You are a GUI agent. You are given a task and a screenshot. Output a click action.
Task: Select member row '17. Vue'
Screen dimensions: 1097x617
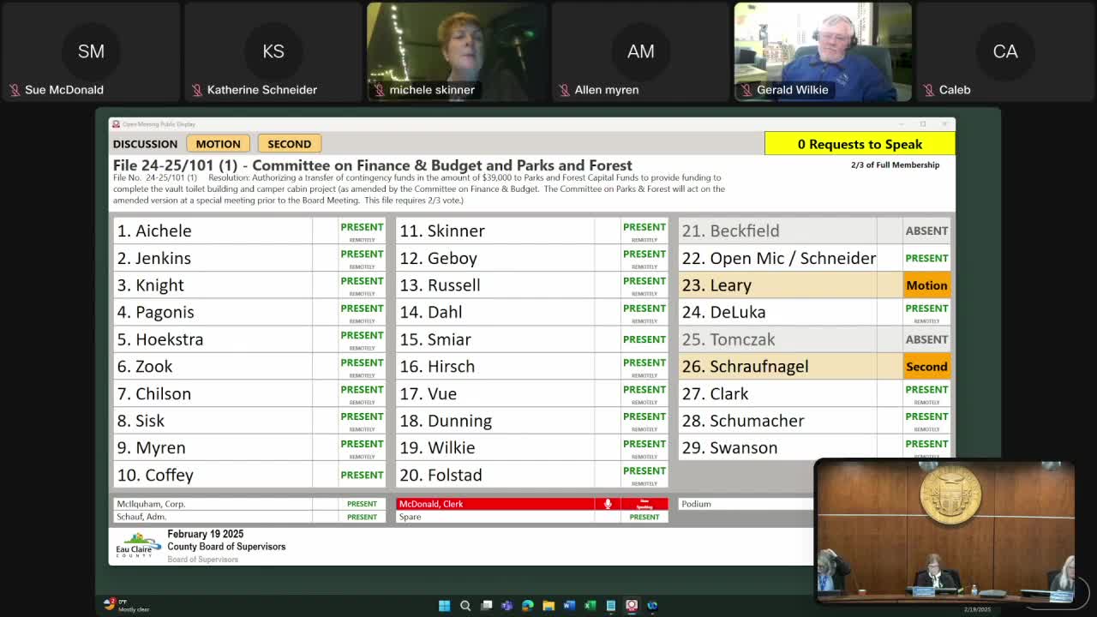532,393
